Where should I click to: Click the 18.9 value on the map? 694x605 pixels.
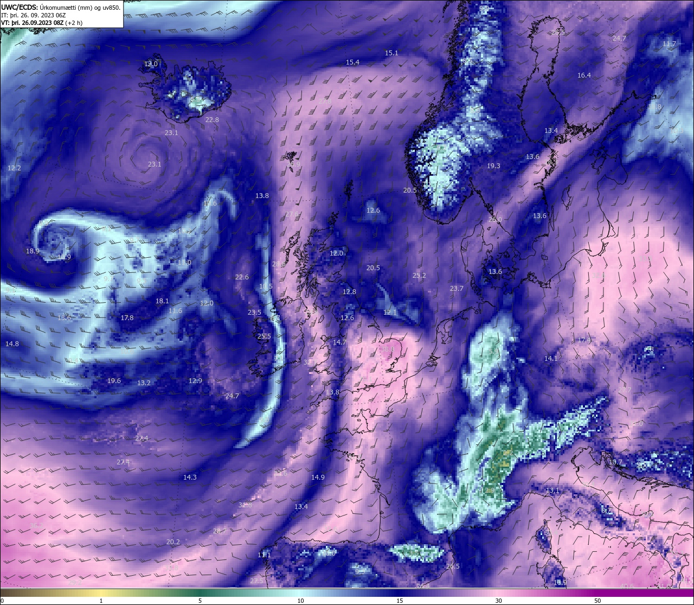[33, 251]
